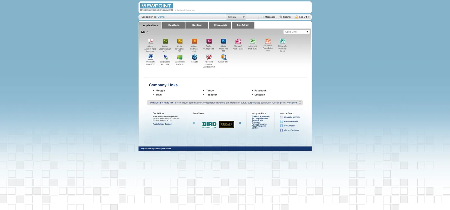Go to the Downloads tab
This screenshot has width=450, height=210.
coord(220,25)
